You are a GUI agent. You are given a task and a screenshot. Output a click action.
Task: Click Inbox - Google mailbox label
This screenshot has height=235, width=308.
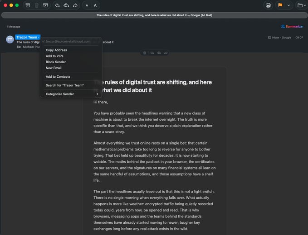279,38
